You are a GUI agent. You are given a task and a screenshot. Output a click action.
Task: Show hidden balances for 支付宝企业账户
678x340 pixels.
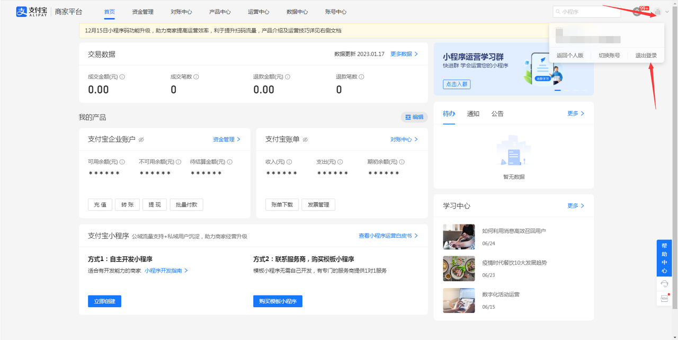click(141, 140)
